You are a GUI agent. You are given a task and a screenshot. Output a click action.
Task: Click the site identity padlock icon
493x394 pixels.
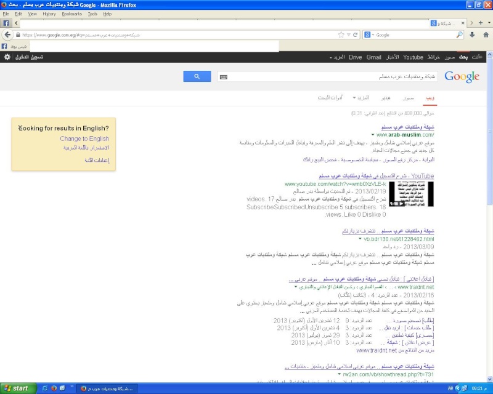[18, 35]
